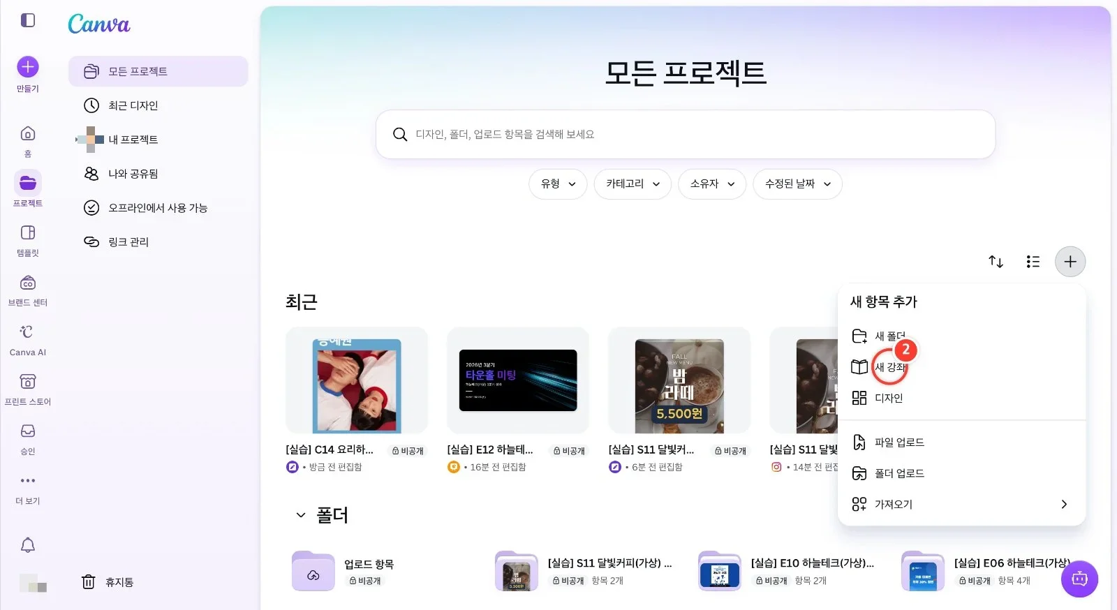Open notifications bell icon
The height and width of the screenshot is (610, 1117).
coord(28,545)
